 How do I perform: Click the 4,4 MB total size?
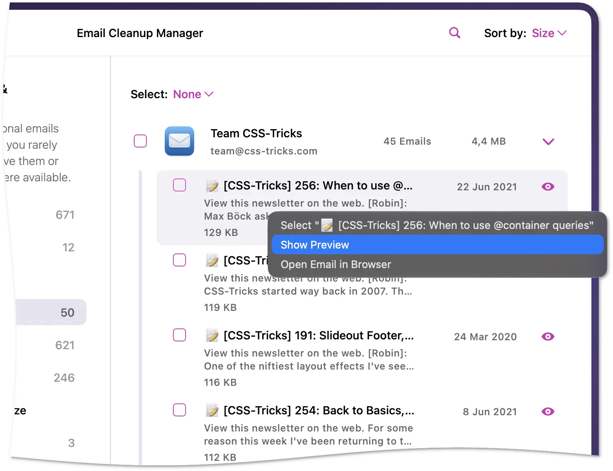489,141
